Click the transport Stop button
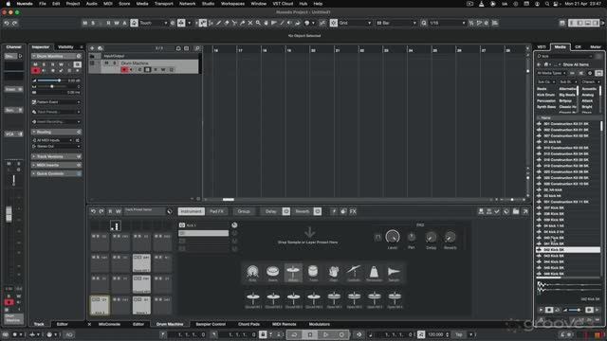 (x=310, y=334)
